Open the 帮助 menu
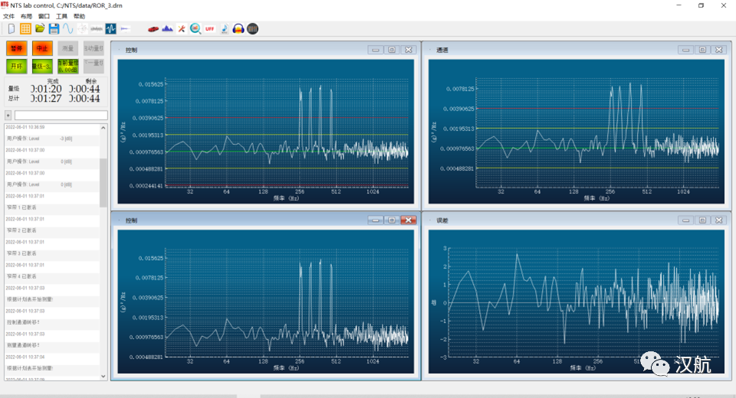This screenshot has height=398, width=736. (79, 16)
